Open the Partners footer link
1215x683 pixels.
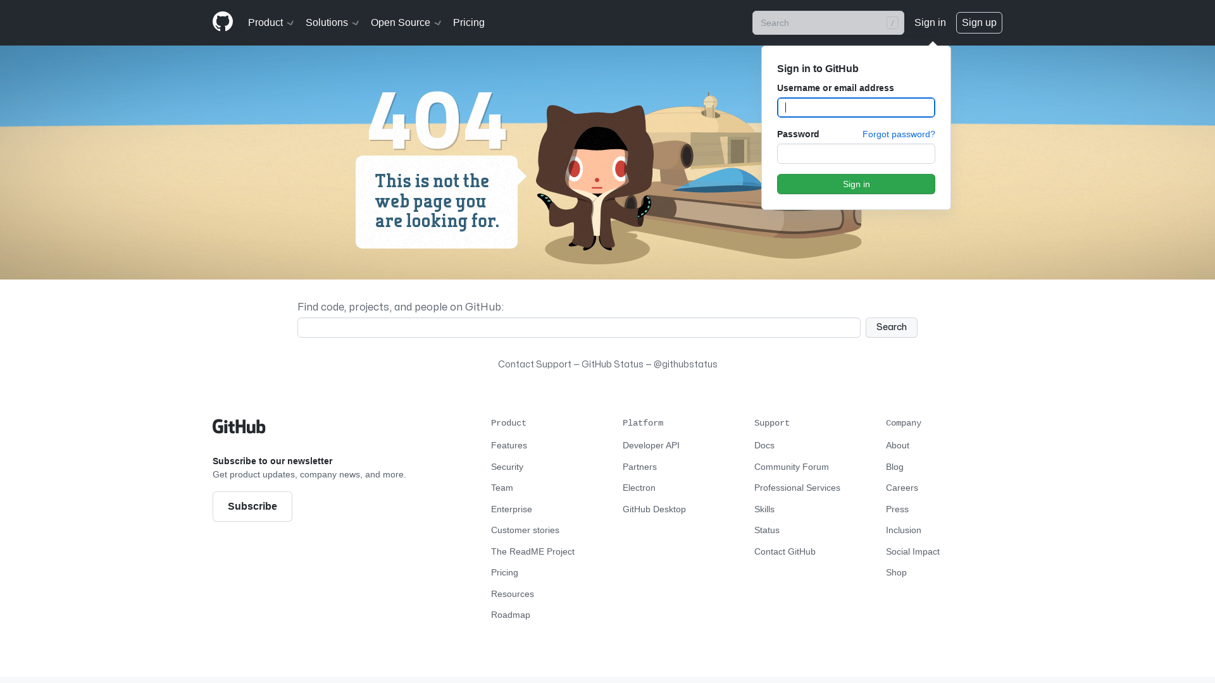tap(640, 467)
